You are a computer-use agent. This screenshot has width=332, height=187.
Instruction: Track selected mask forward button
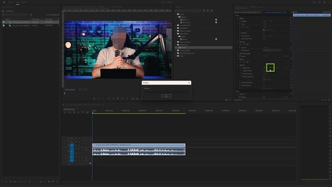tap(270, 68)
